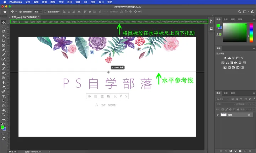
Task: Open the 图层 auto-select dropdown
Action: point(38,12)
